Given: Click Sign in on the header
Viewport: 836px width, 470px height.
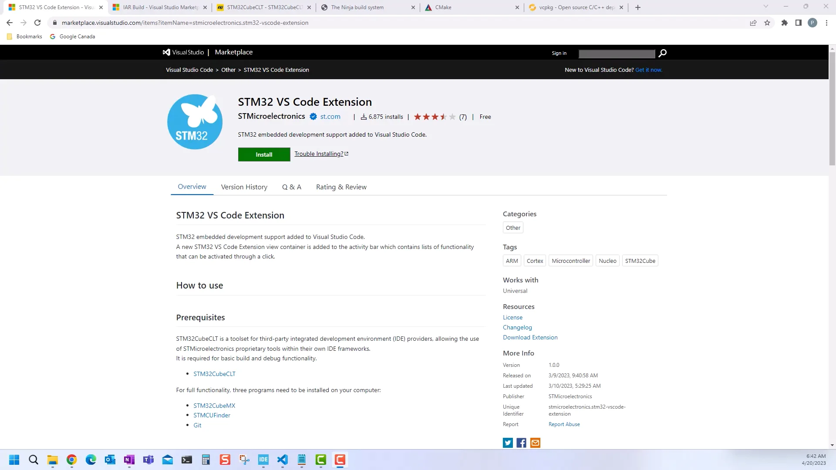Looking at the screenshot, I should coord(559,53).
